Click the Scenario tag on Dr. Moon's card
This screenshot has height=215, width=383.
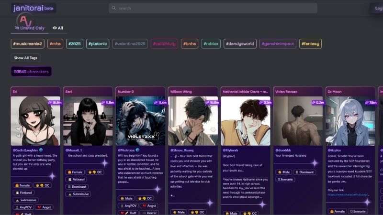(x=358, y=211)
